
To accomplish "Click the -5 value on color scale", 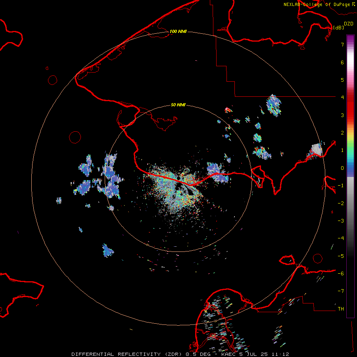I will pyautogui.click(x=341, y=256).
